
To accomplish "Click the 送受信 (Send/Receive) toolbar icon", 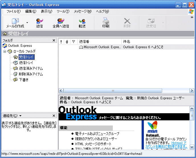I will (x=151, y=21).
